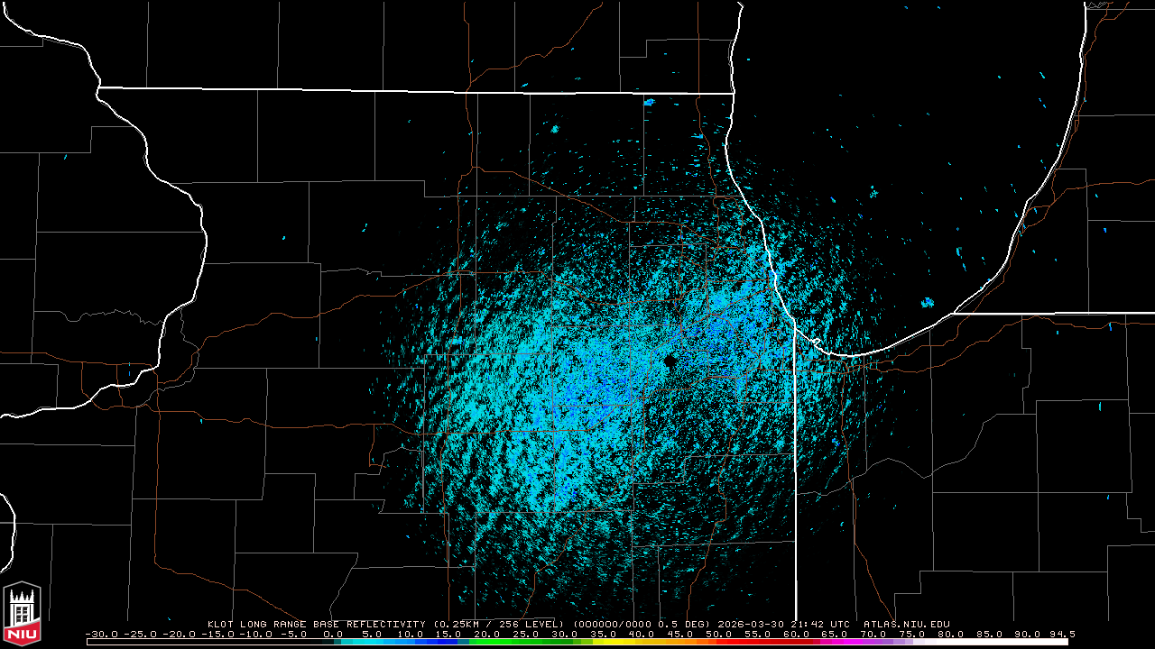Screen dimensions: 1155x649
Task: Click the -30.0 label on the scale
Action: 100,634
